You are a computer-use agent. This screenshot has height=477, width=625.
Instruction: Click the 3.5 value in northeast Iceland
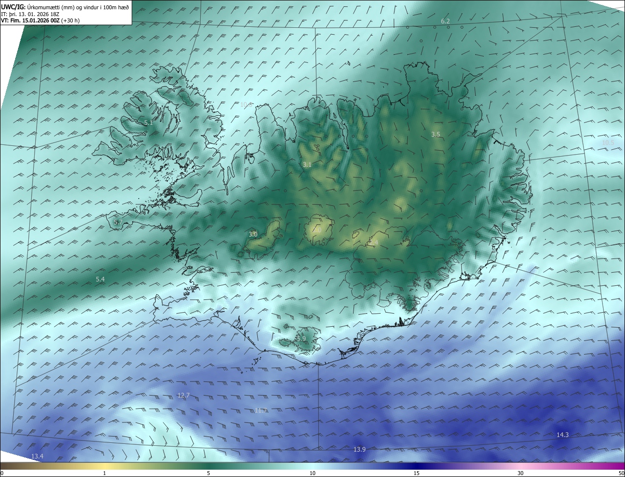coord(436,134)
